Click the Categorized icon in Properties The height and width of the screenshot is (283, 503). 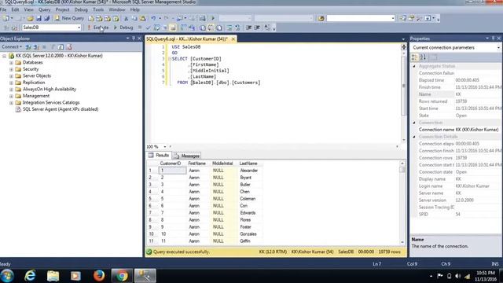(x=414, y=57)
